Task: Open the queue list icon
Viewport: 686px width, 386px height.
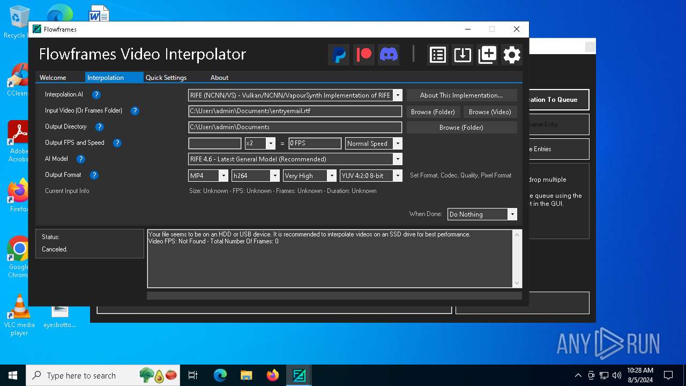Action: 438,55
